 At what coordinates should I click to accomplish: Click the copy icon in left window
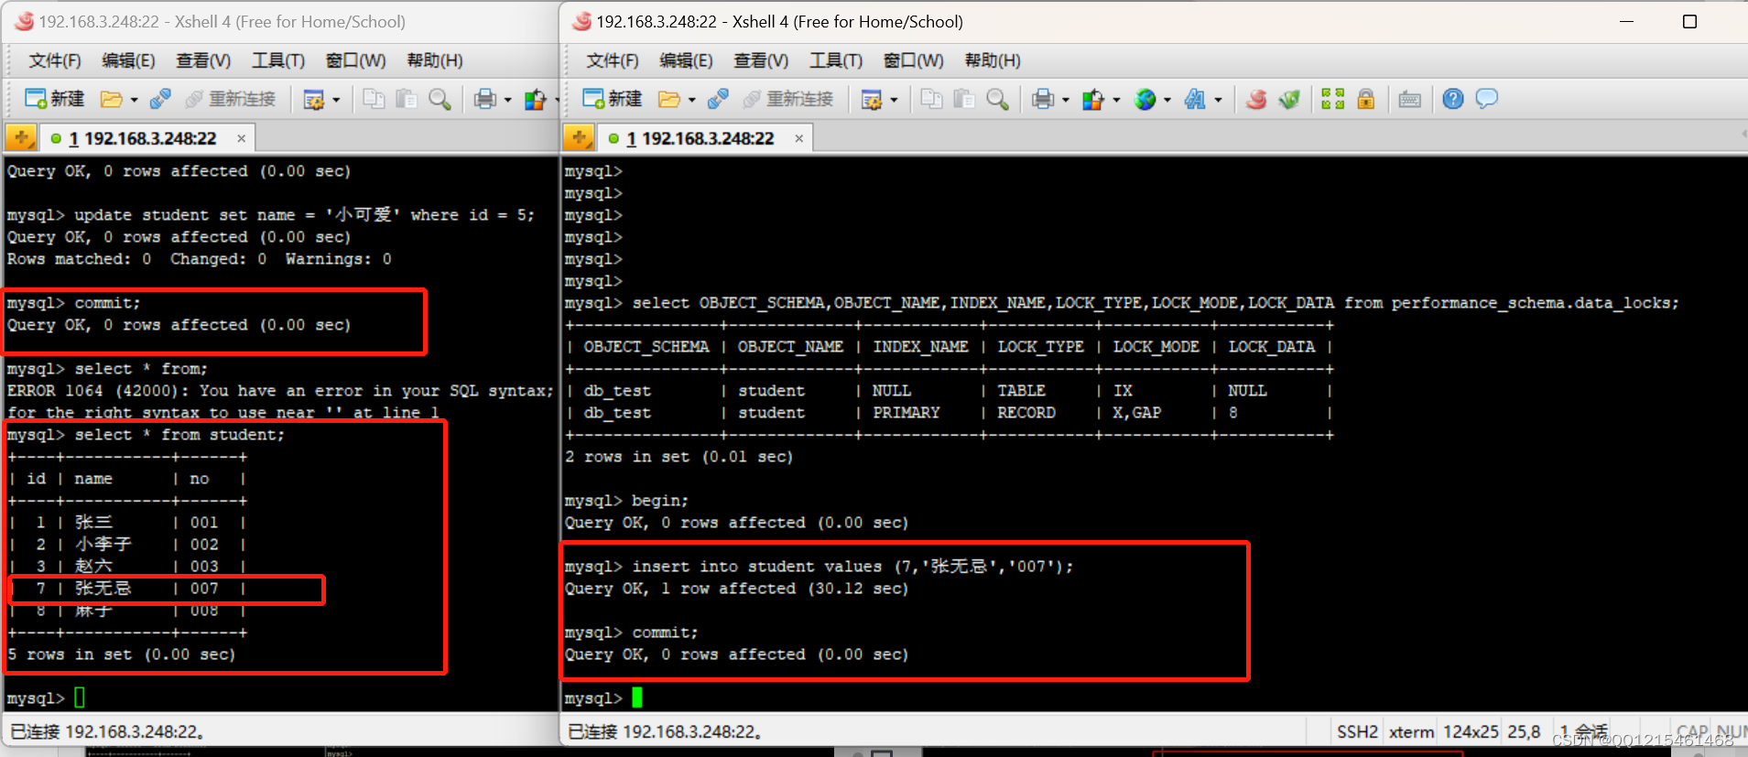point(374,99)
